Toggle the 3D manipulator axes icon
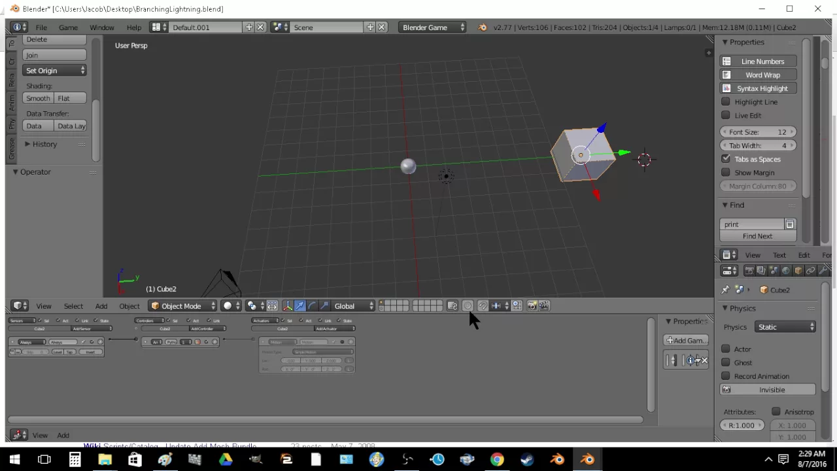Image resolution: width=837 pixels, height=471 pixels. pos(288,306)
